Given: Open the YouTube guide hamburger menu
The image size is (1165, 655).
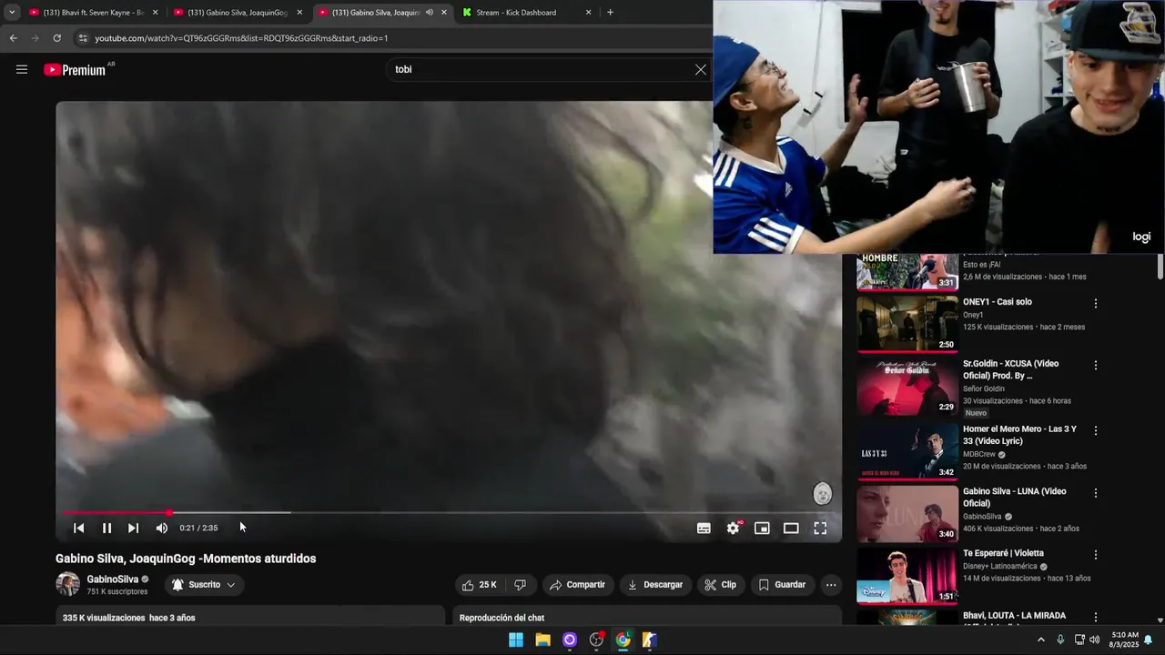Looking at the screenshot, I should click(22, 69).
